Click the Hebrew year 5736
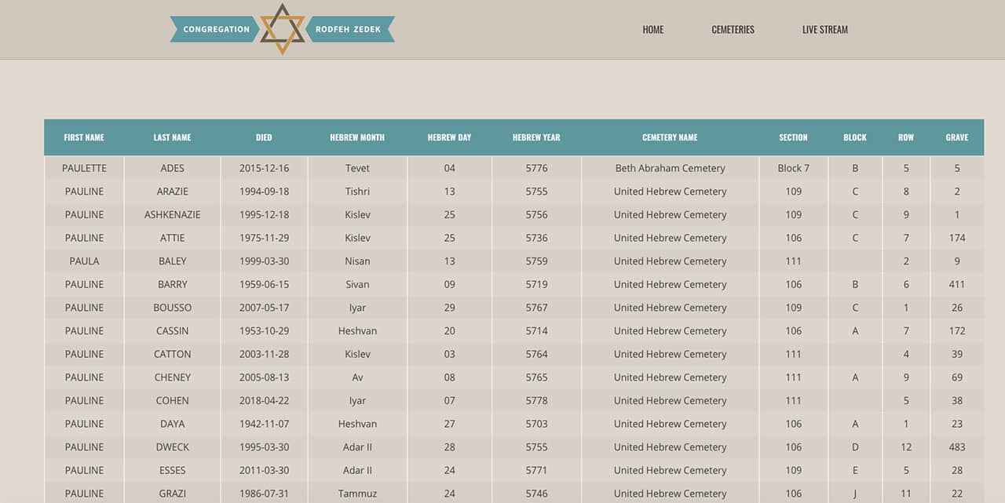This screenshot has height=503, width=1005. 536,238
